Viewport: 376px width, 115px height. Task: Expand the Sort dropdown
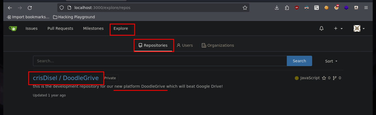point(331,61)
